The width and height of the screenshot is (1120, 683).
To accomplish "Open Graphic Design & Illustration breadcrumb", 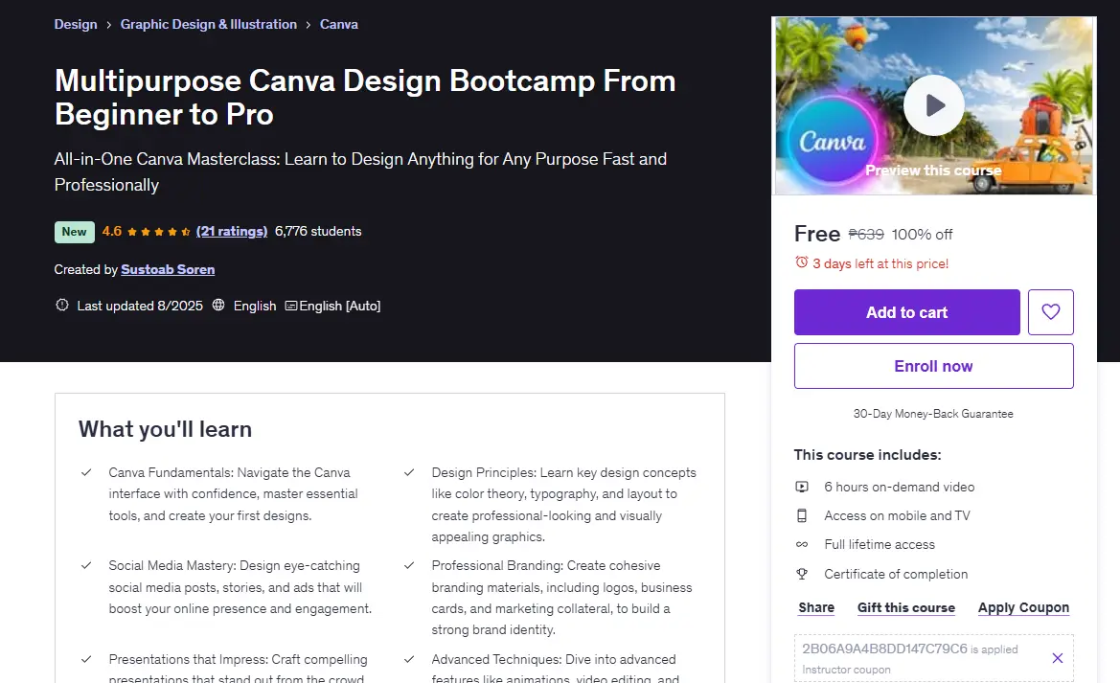I will tap(209, 24).
